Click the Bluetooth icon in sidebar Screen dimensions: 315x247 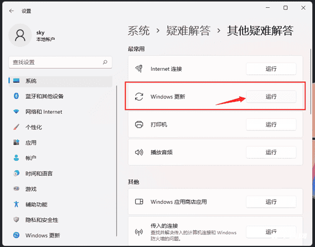tap(16, 96)
